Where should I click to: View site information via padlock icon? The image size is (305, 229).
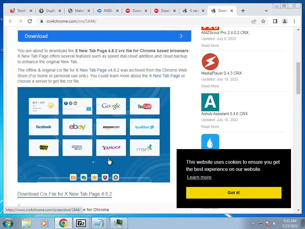click(x=41, y=21)
